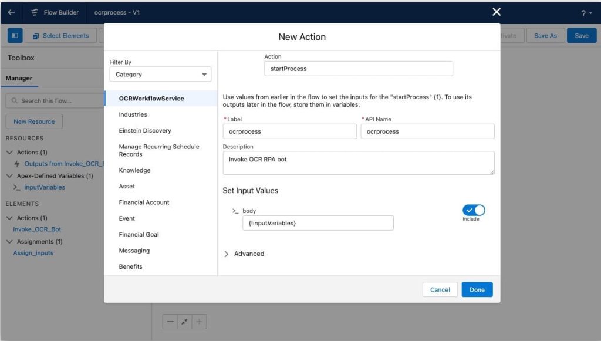
Task: Zoom out using the minus icon on canvas
Action: pos(170,322)
